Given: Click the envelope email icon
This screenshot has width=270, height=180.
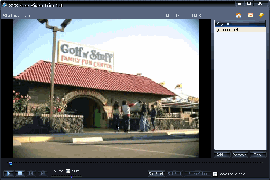Looking at the screenshot, I should pos(250,15).
